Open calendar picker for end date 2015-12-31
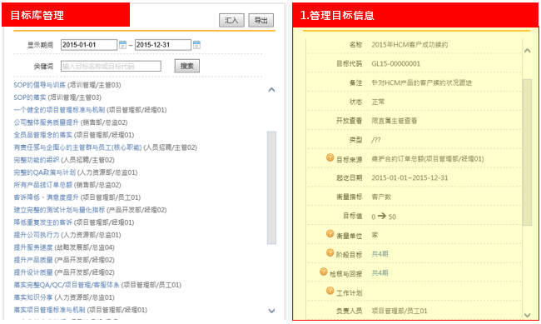This screenshot has width=541, height=324. tap(196, 44)
